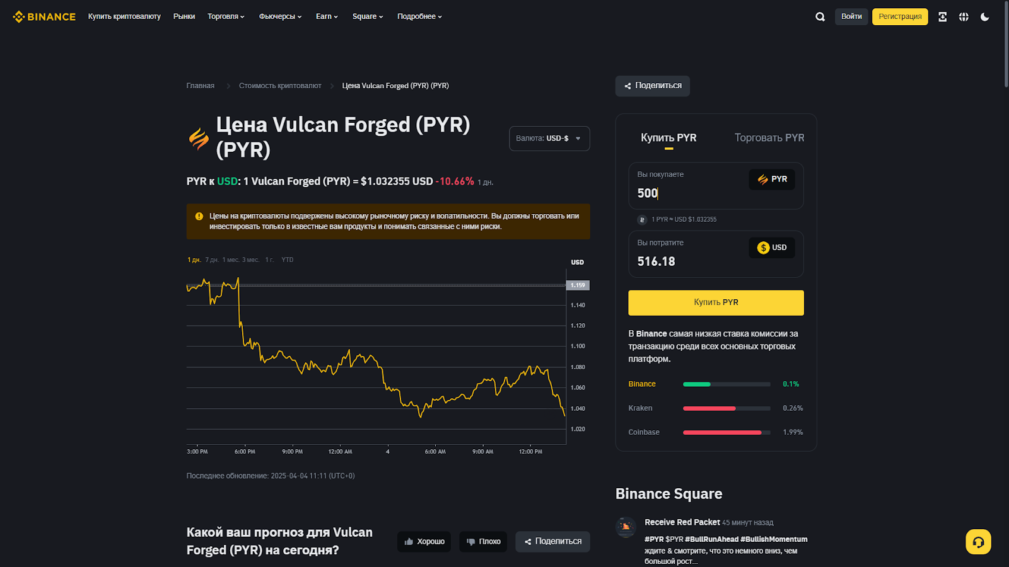Click the -10.66% change value
Viewport: 1009px width, 567px height.
[455, 181]
